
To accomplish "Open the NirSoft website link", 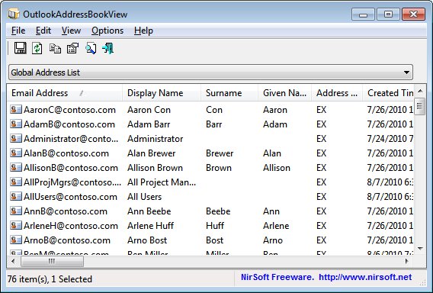I will pos(365,277).
